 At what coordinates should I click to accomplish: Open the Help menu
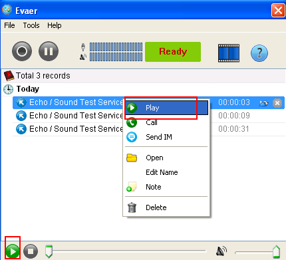tap(55, 25)
